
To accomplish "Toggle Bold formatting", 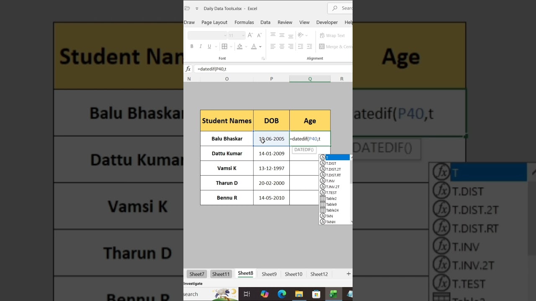I will (192, 46).
